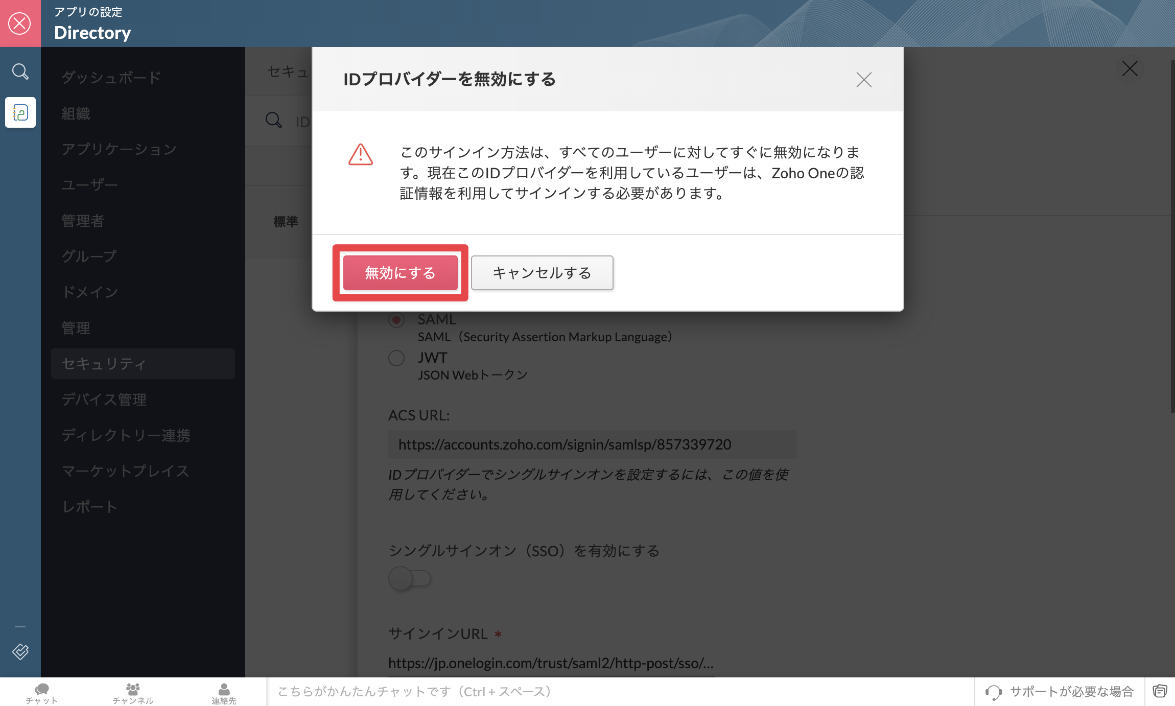Click the right-side vertical scrollbar
This screenshot has width=1175, height=706.
[x=1172, y=236]
